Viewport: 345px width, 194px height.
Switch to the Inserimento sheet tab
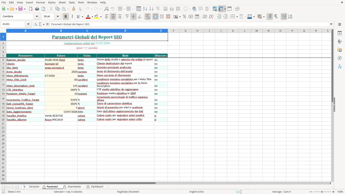click(x=74, y=187)
